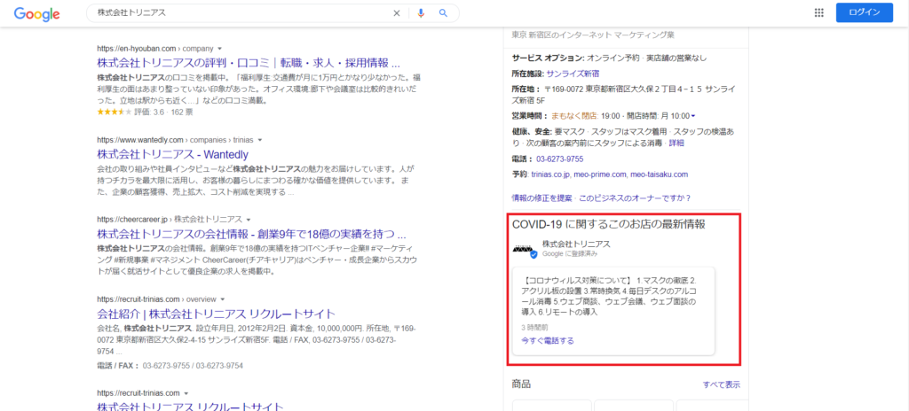
Task: Open the Google apps grid
Action: pos(819,12)
